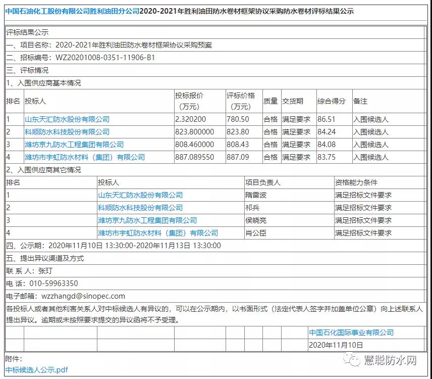Select project leader name 侯晓亮
The width and height of the screenshot is (432, 379).
pos(256,220)
